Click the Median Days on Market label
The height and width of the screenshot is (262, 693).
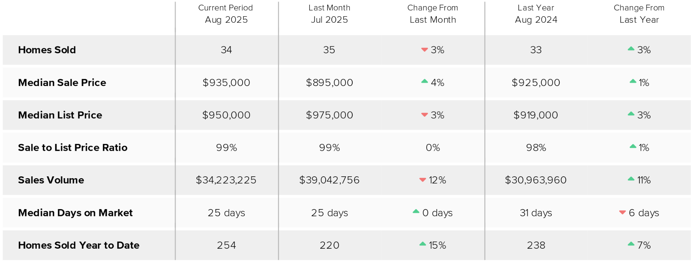pyautogui.click(x=75, y=213)
